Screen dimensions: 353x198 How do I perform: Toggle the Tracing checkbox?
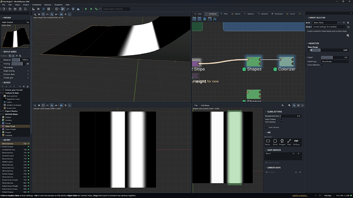pos(2,64)
